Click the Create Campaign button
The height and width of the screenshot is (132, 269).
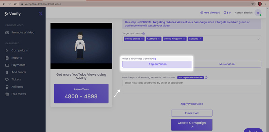tap(192, 125)
